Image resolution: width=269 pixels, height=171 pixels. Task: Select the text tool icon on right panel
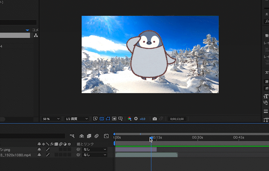(266, 97)
